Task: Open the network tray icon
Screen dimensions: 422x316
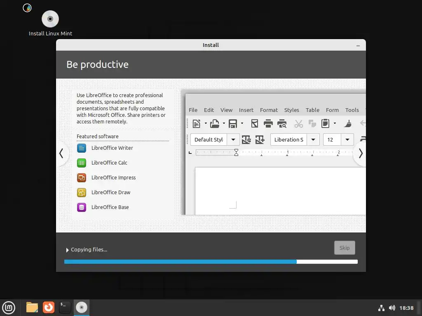Action: [x=381, y=308]
